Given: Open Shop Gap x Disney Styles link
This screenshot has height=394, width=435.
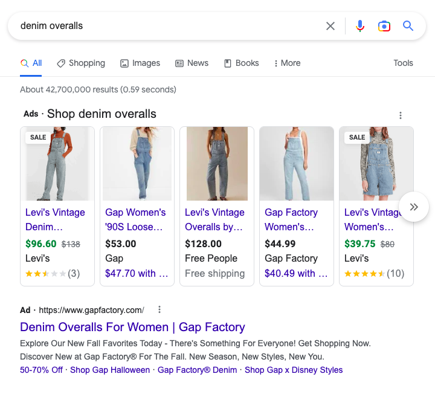Looking at the screenshot, I should coord(294,370).
